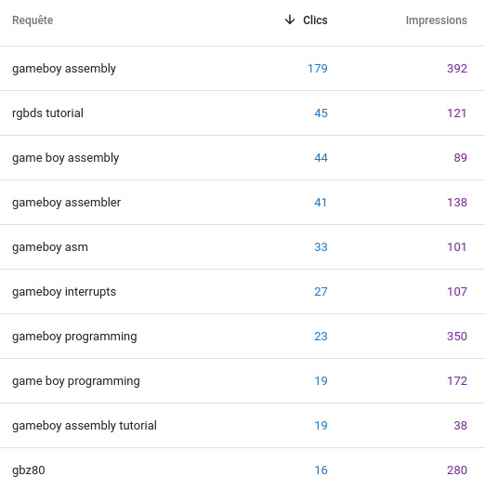The width and height of the screenshot is (485, 490).
Task: Click the 280 impressions value for gbz80
Action: [x=457, y=470]
